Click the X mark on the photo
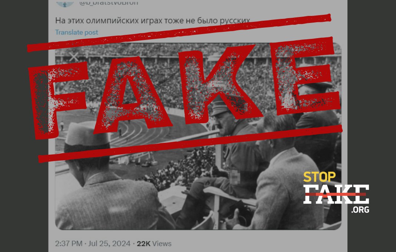The image size is (396, 252). tap(73, 57)
